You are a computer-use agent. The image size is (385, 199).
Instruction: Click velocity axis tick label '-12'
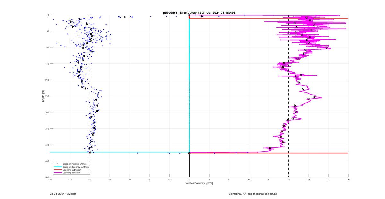(x=70, y=180)
